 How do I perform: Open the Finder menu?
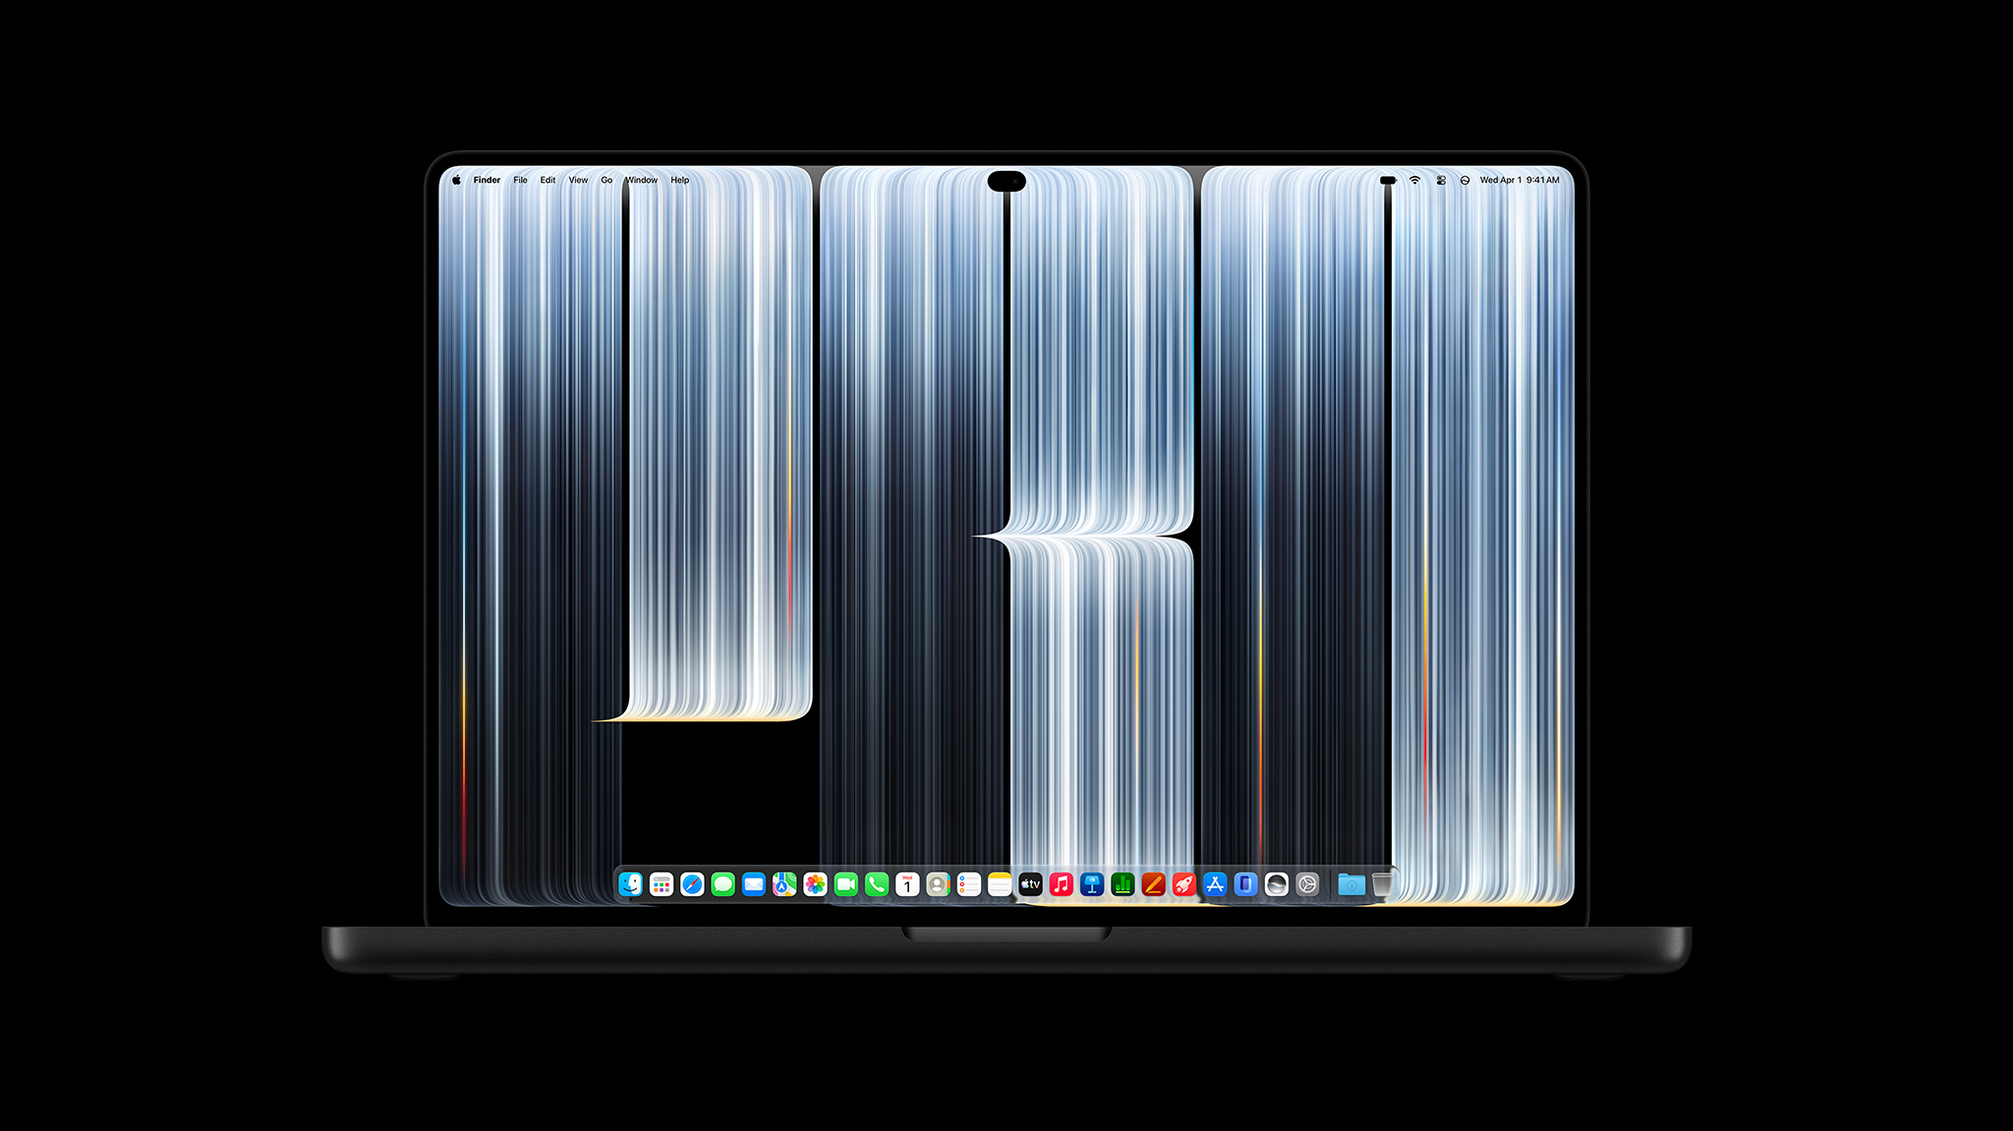coord(487,180)
